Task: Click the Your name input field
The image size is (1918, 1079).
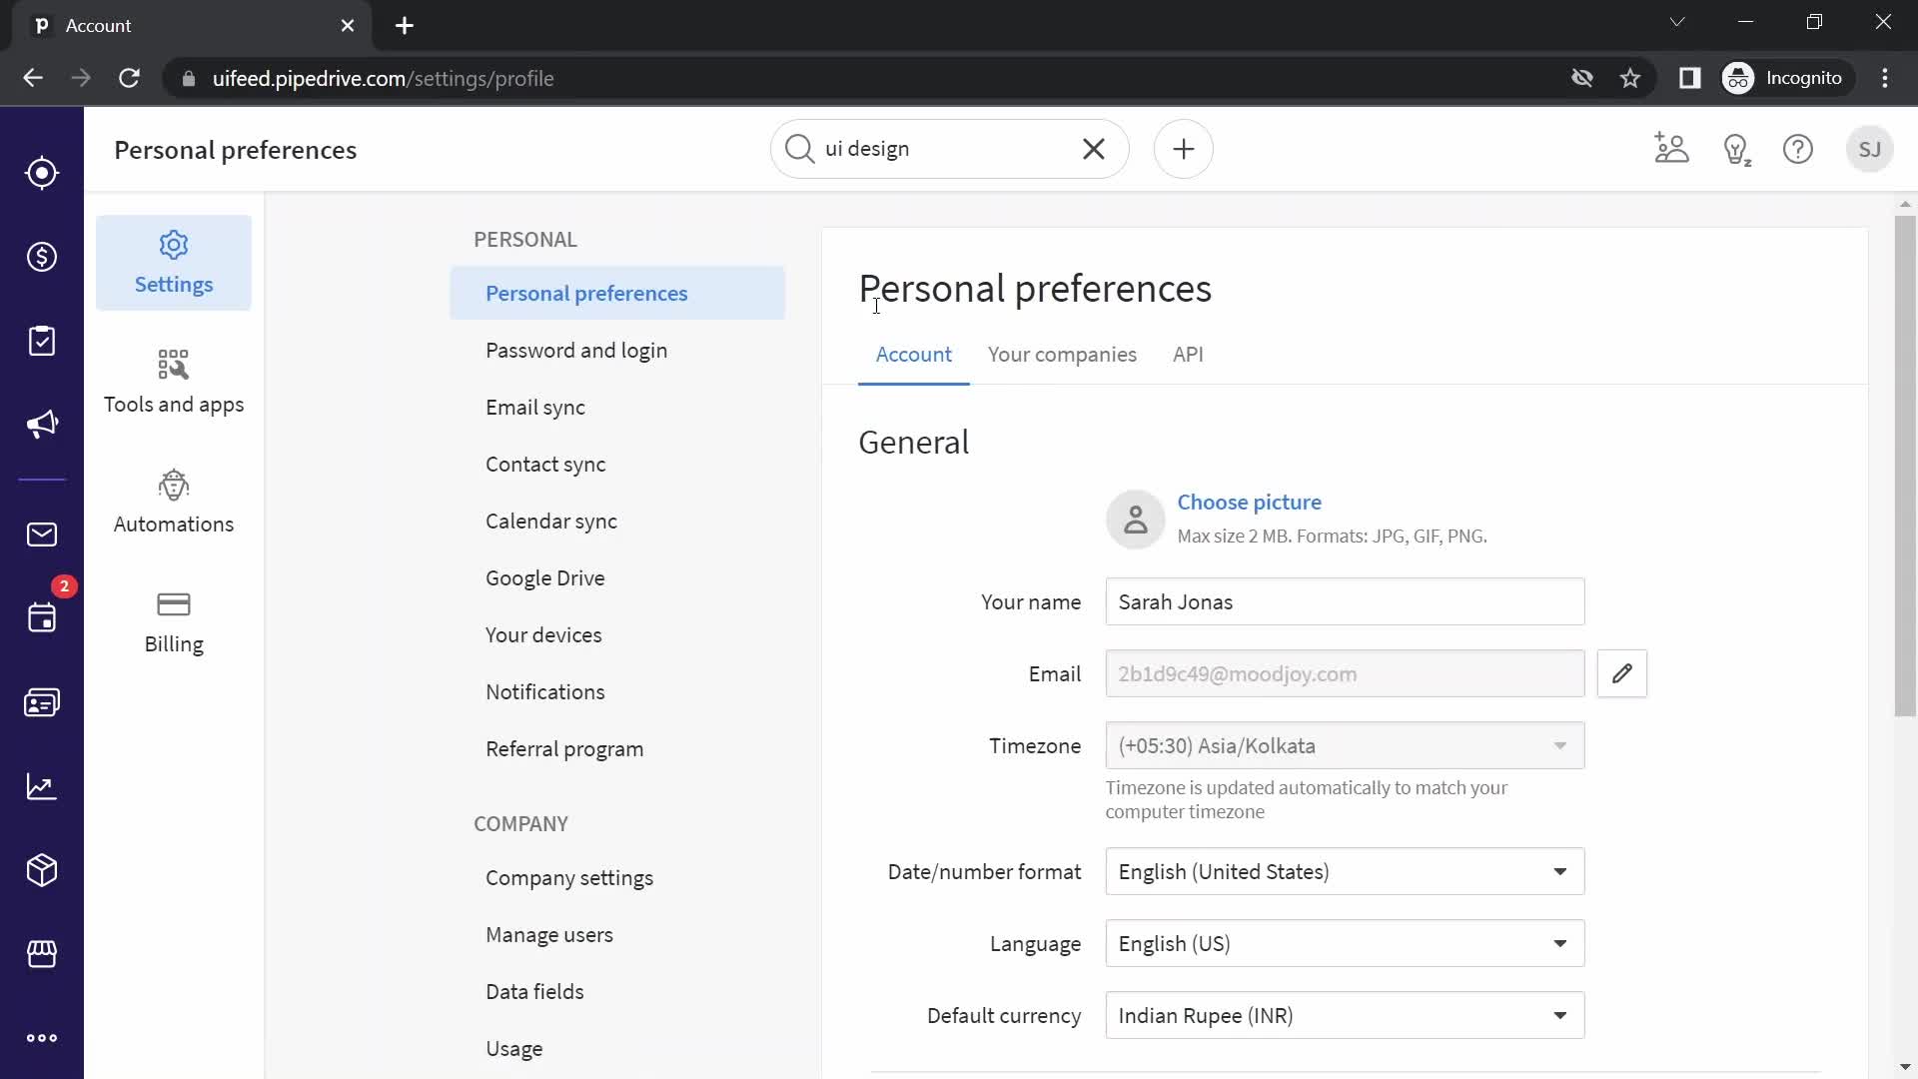Action: 1345,601
